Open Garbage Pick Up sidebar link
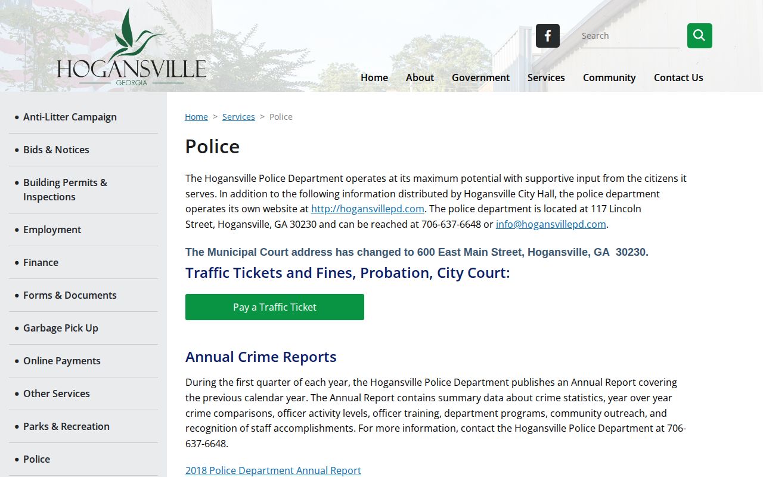This screenshot has width=763, height=477. 61,328
